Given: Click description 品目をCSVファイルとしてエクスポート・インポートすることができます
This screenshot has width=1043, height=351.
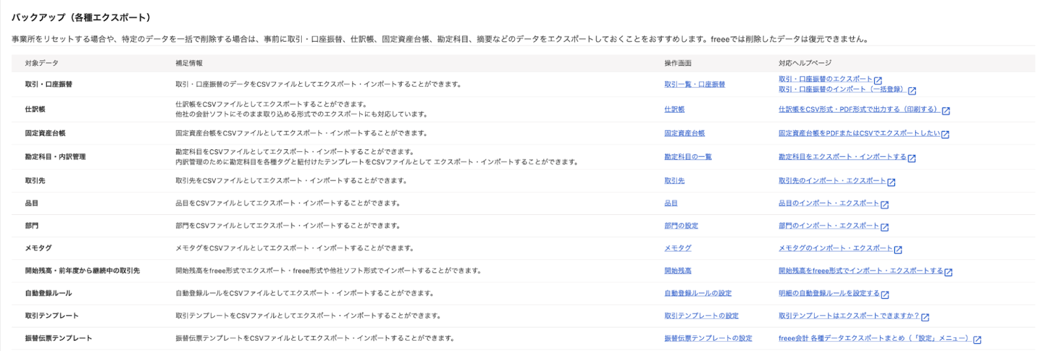Looking at the screenshot, I should [288, 203].
